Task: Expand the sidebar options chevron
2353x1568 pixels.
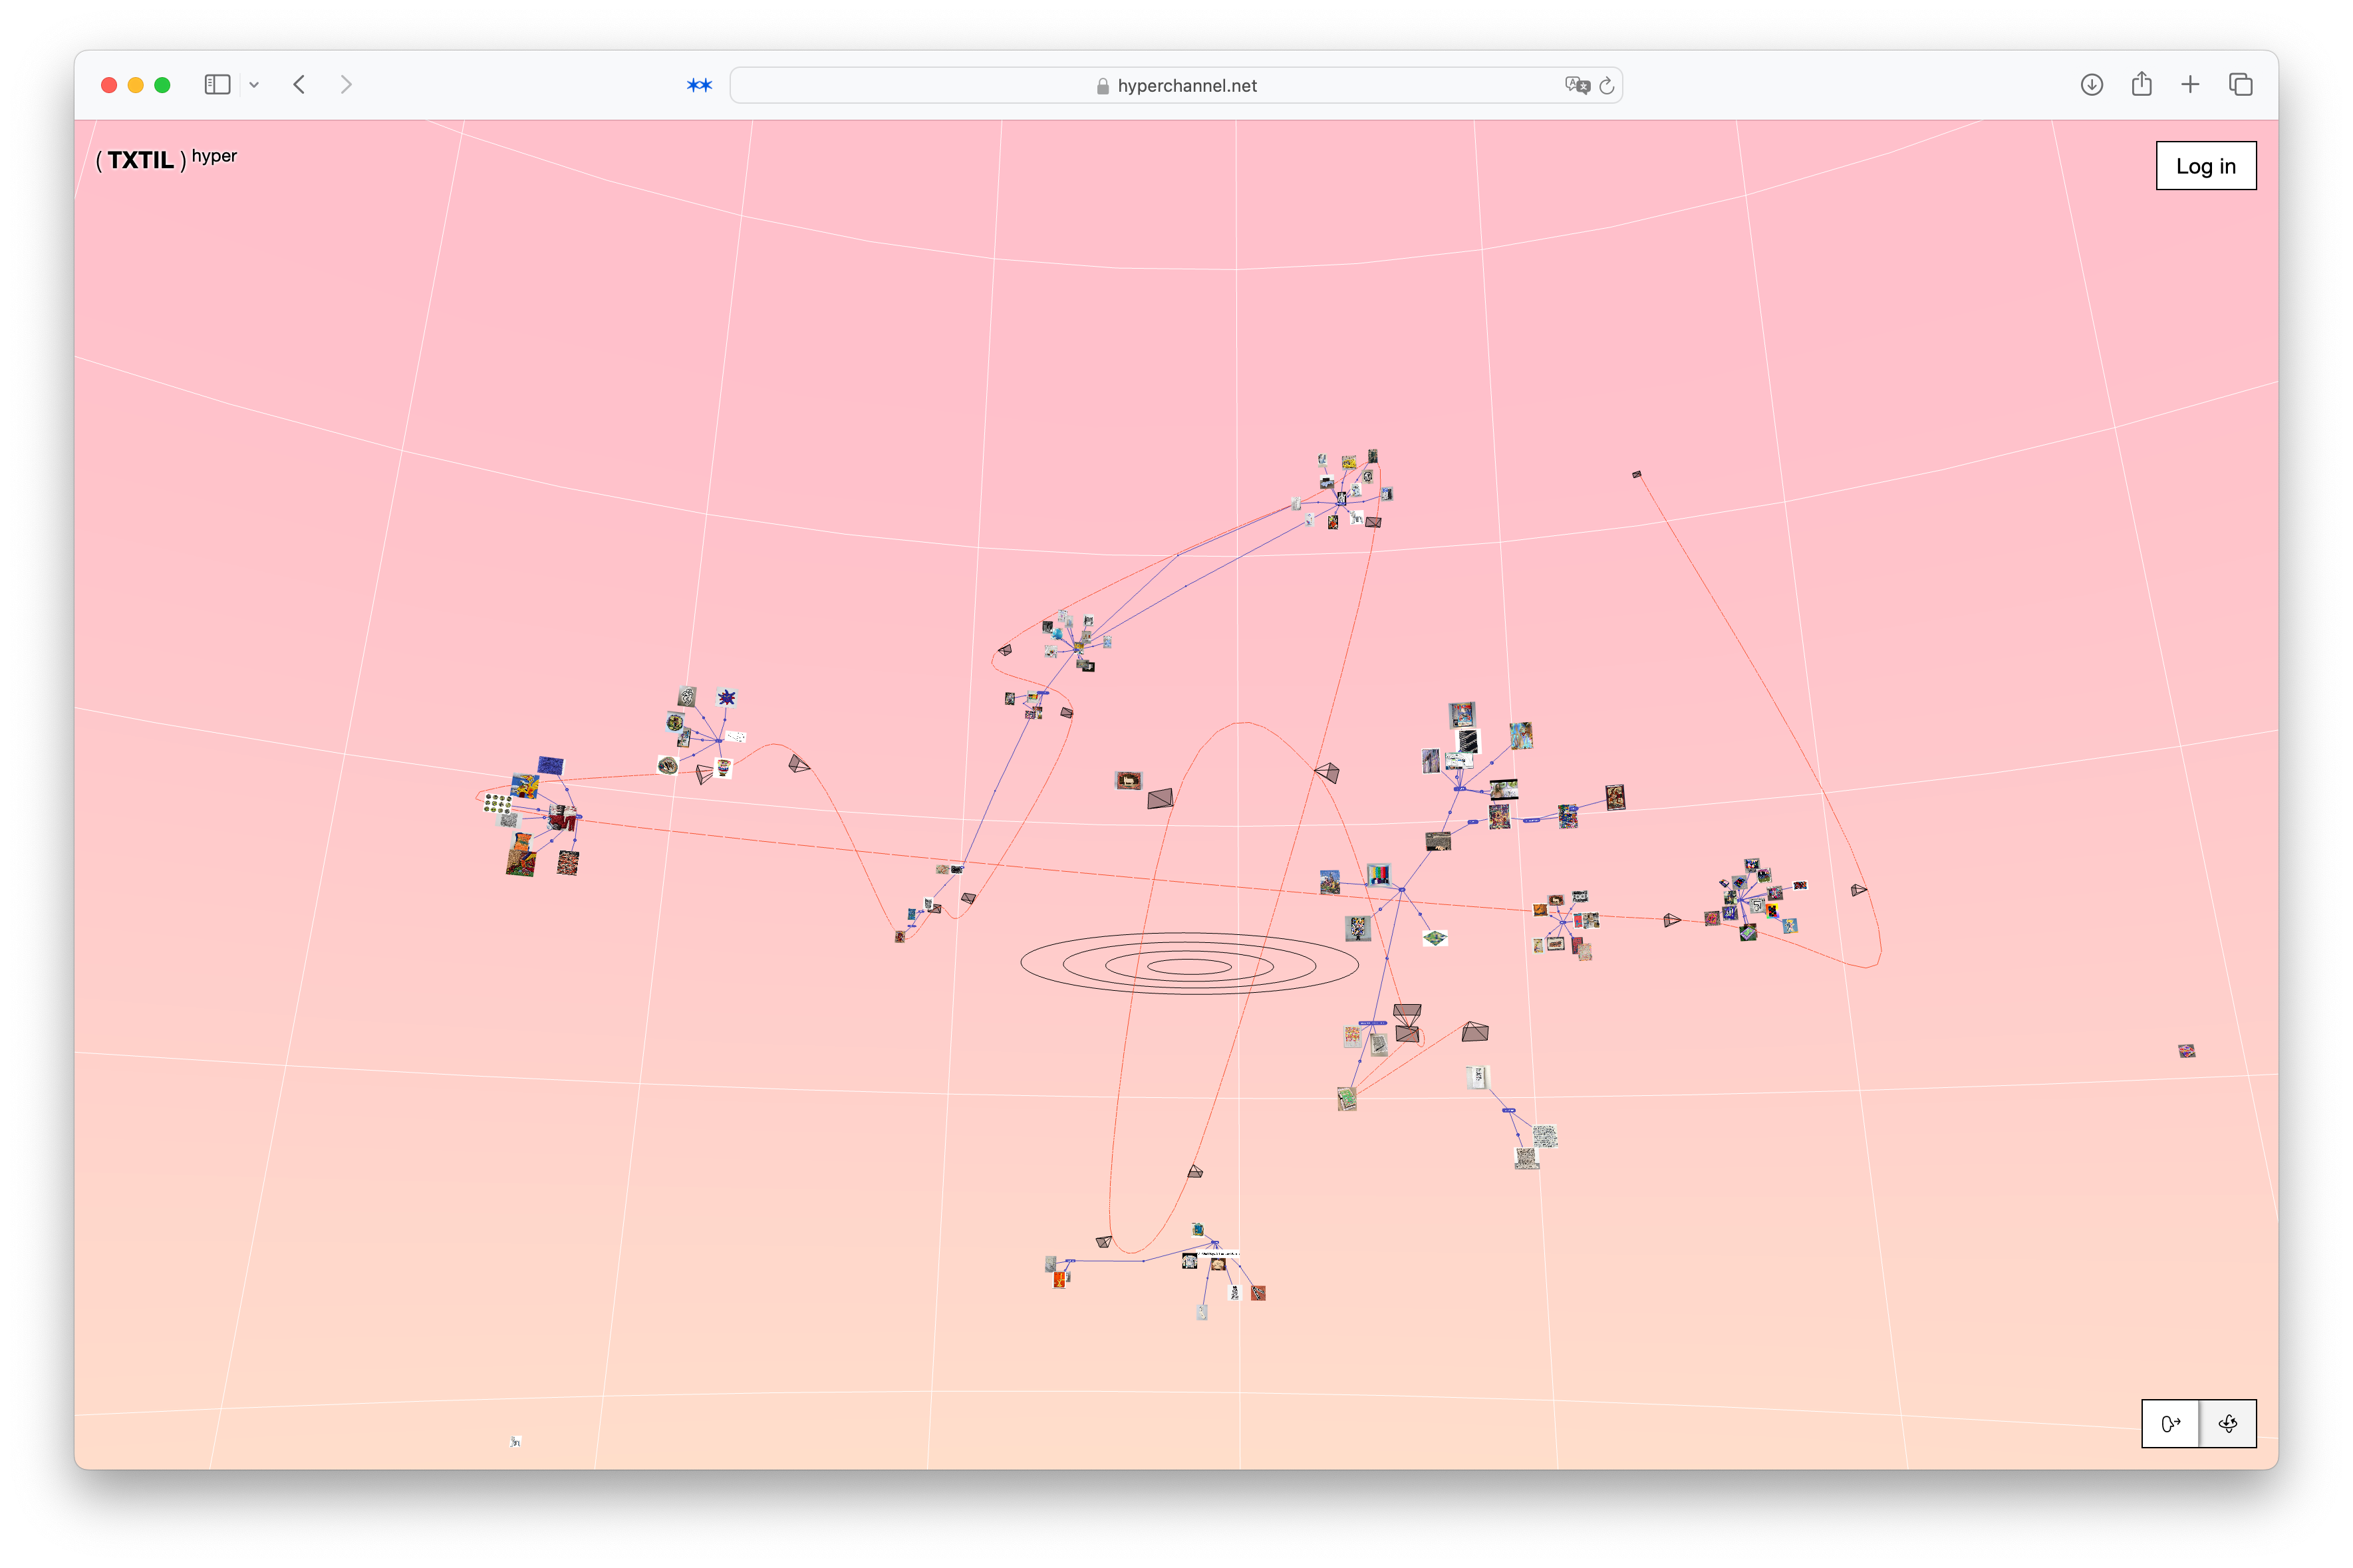Action: point(254,85)
